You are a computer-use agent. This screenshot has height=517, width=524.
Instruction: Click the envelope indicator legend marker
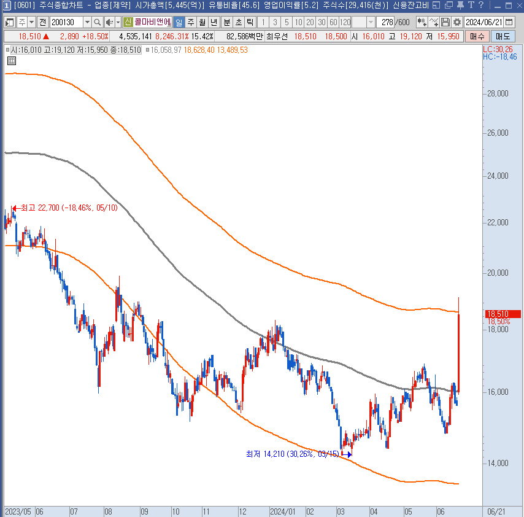click(x=147, y=50)
